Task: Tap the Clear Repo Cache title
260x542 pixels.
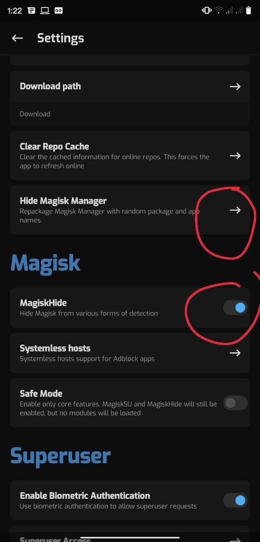Action: (x=54, y=147)
